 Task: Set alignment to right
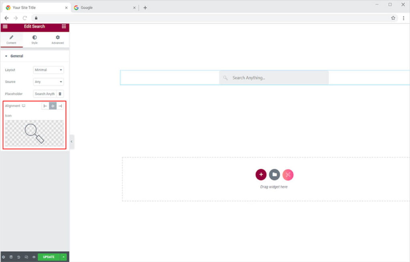click(x=60, y=106)
